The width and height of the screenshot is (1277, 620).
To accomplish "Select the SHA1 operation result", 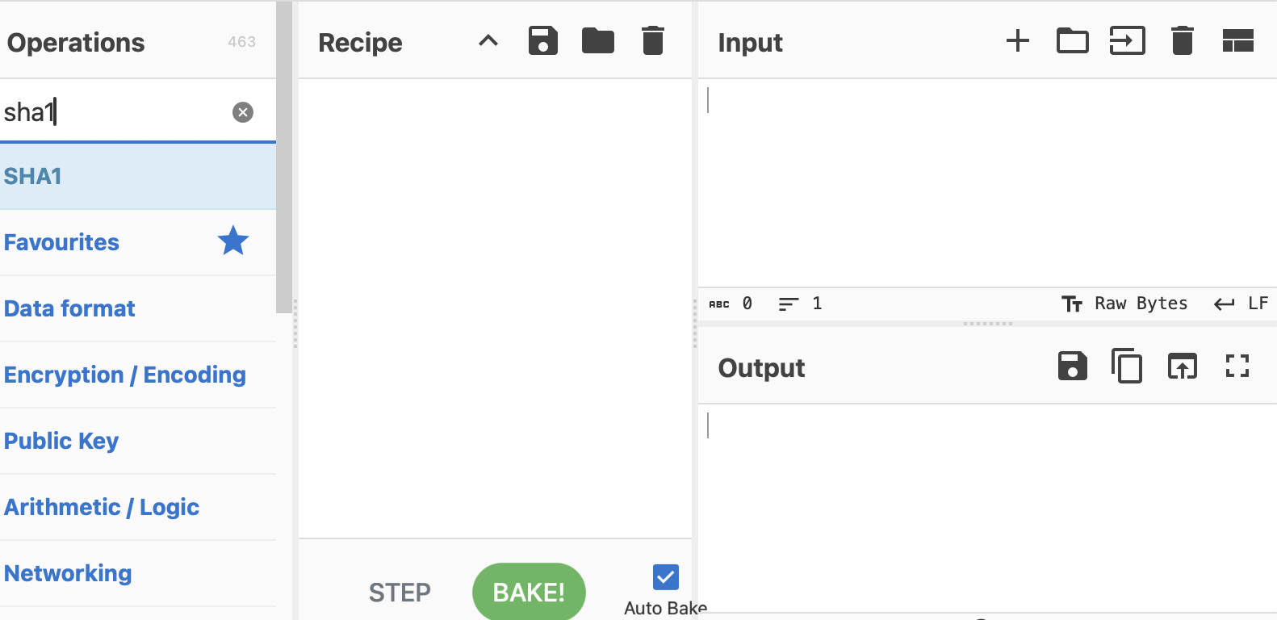I will click(x=33, y=176).
